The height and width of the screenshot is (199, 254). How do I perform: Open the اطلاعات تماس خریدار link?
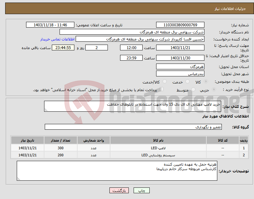tap(57, 39)
